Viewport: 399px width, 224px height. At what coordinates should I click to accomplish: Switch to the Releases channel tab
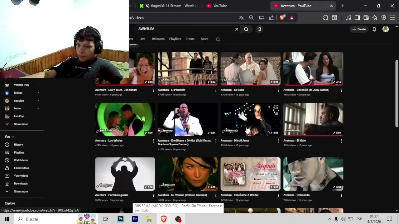158,39
